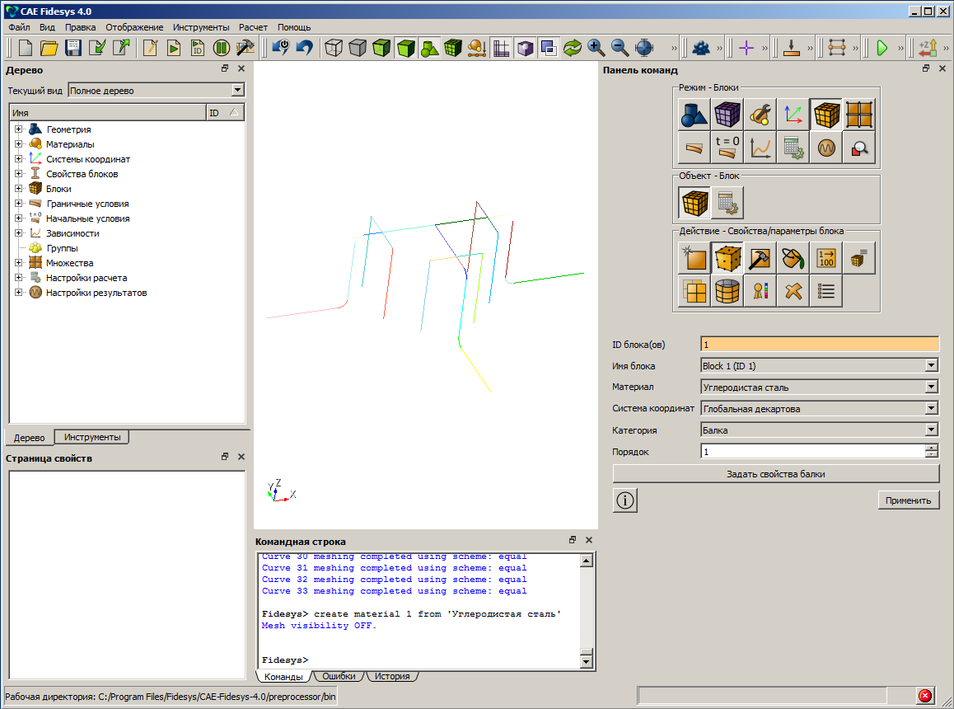Click the undo arrow in the toolbar
Image resolution: width=954 pixels, height=709 pixels.
click(x=304, y=48)
